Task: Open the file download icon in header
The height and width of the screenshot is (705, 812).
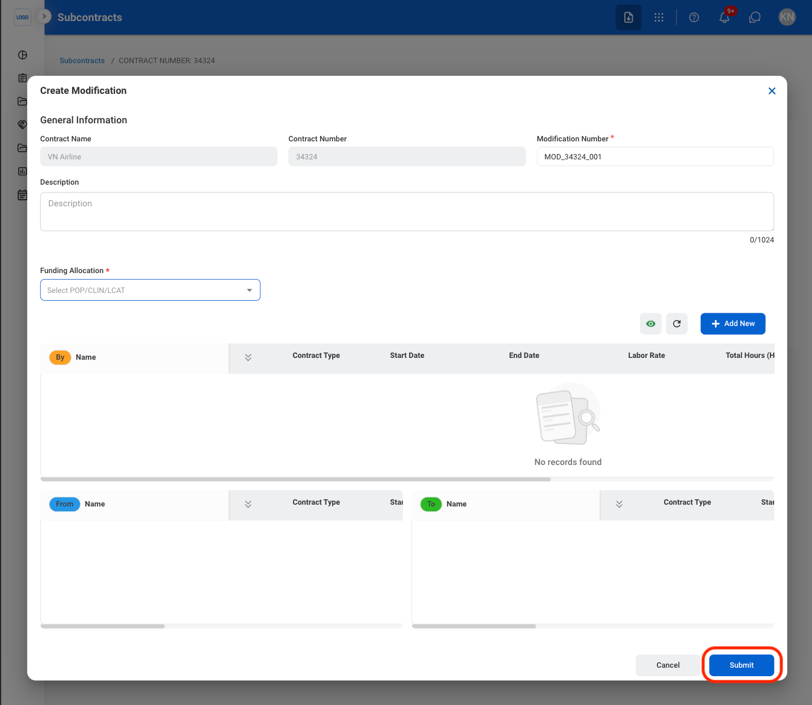Action: point(629,17)
